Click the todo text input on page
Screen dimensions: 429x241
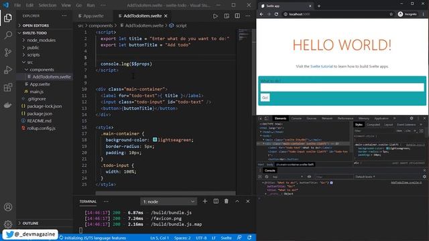click(x=342, y=87)
